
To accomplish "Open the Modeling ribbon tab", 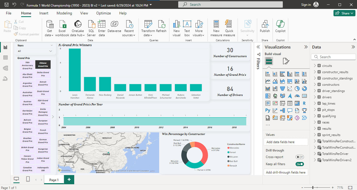I will tap(64, 13).
